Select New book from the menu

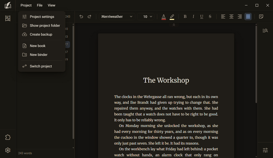42,46
